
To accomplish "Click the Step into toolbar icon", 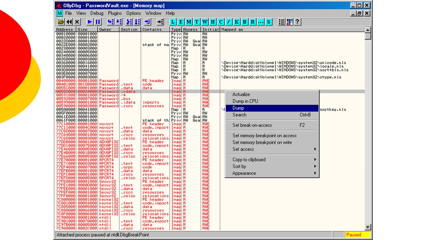I will [x=110, y=22].
